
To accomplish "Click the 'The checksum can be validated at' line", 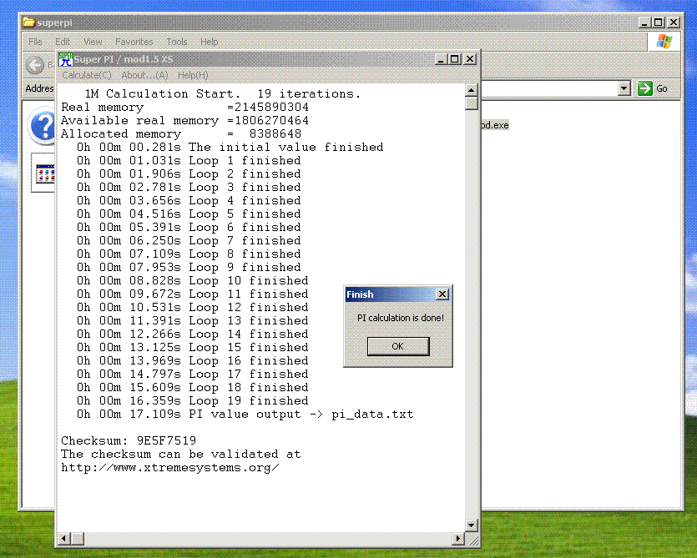I will (x=181, y=454).
